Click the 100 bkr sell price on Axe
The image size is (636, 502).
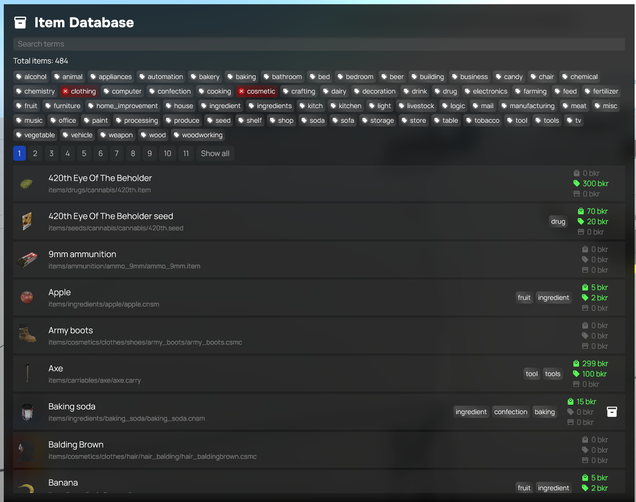(590, 374)
